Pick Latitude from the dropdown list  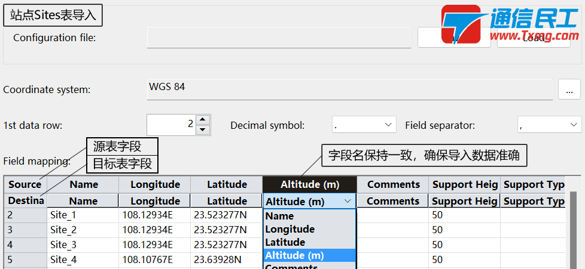309,242
